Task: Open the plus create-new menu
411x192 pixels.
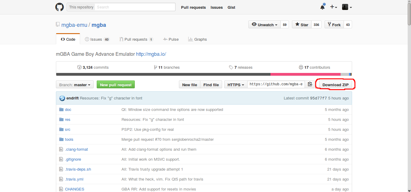Action: click(x=333, y=7)
